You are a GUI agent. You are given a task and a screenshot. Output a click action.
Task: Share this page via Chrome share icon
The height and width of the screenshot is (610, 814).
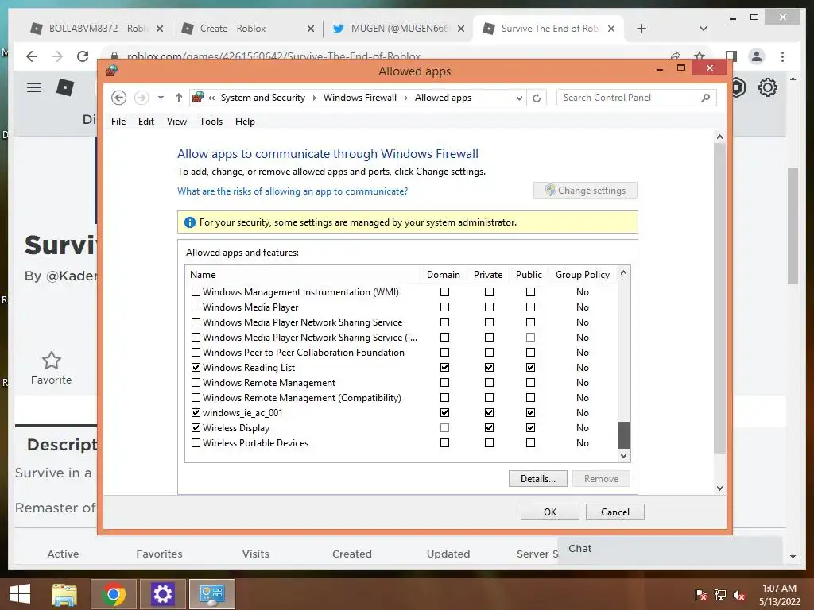click(x=674, y=56)
